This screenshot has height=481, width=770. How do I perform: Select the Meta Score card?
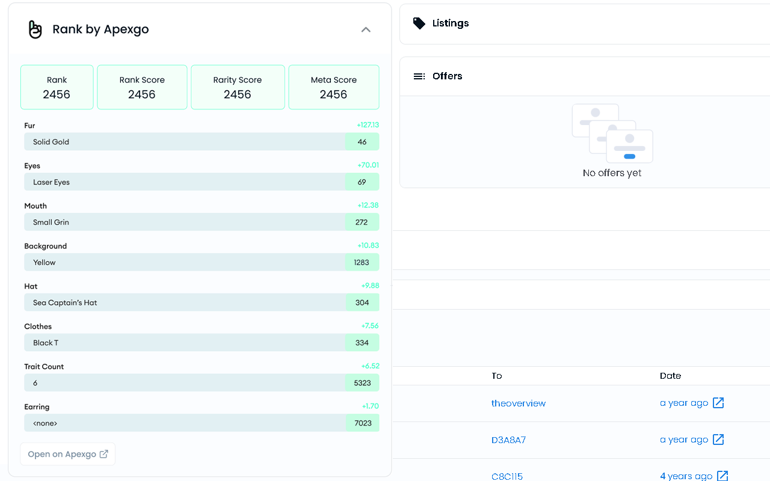click(x=334, y=87)
